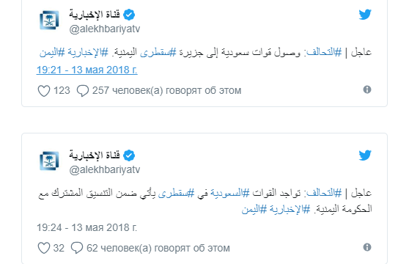Click @alekhbariyatv handle in first tweet

(x=105, y=29)
